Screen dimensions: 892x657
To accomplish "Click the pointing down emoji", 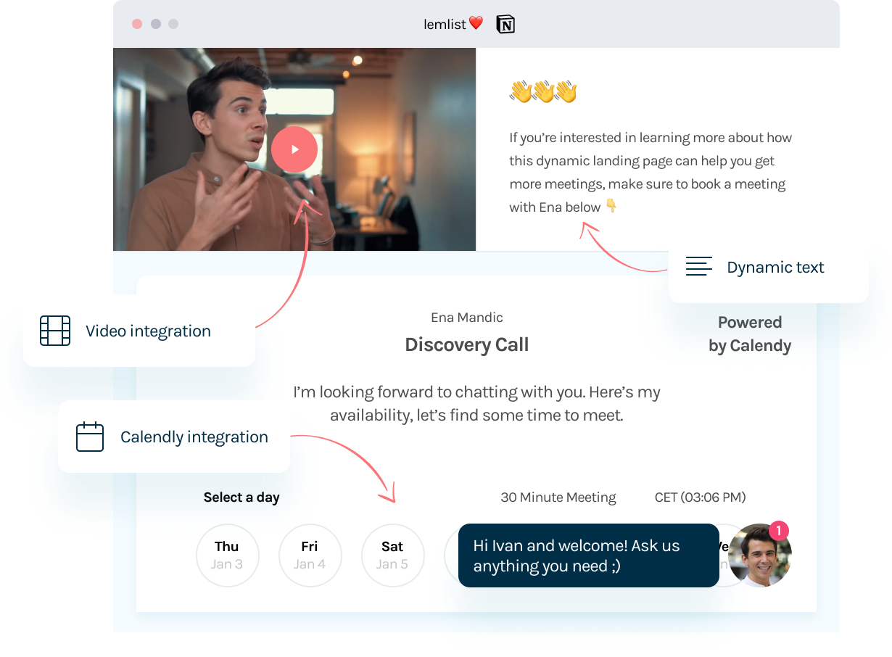I will (611, 206).
